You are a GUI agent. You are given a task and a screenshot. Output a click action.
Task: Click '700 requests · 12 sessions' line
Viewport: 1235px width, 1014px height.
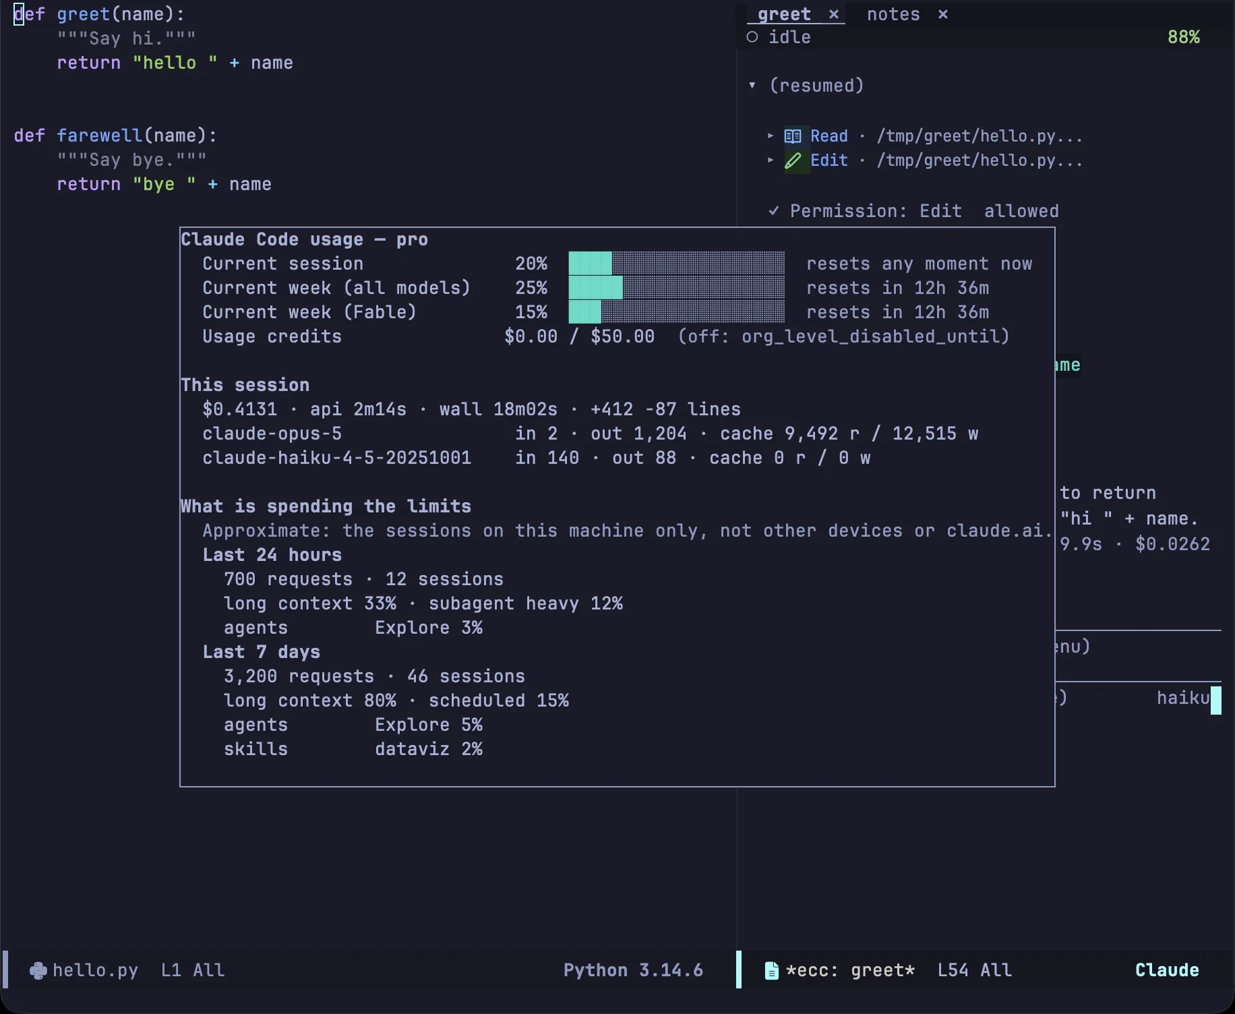pos(363,579)
